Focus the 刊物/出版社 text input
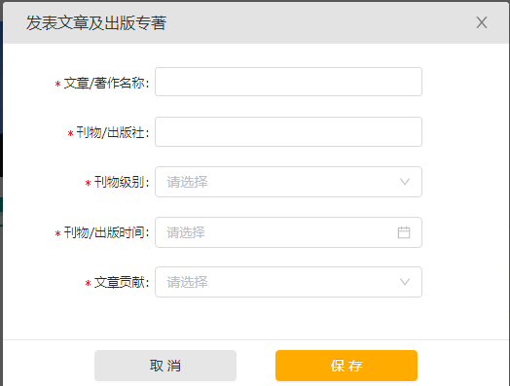This screenshot has height=386, width=510. tap(288, 131)
